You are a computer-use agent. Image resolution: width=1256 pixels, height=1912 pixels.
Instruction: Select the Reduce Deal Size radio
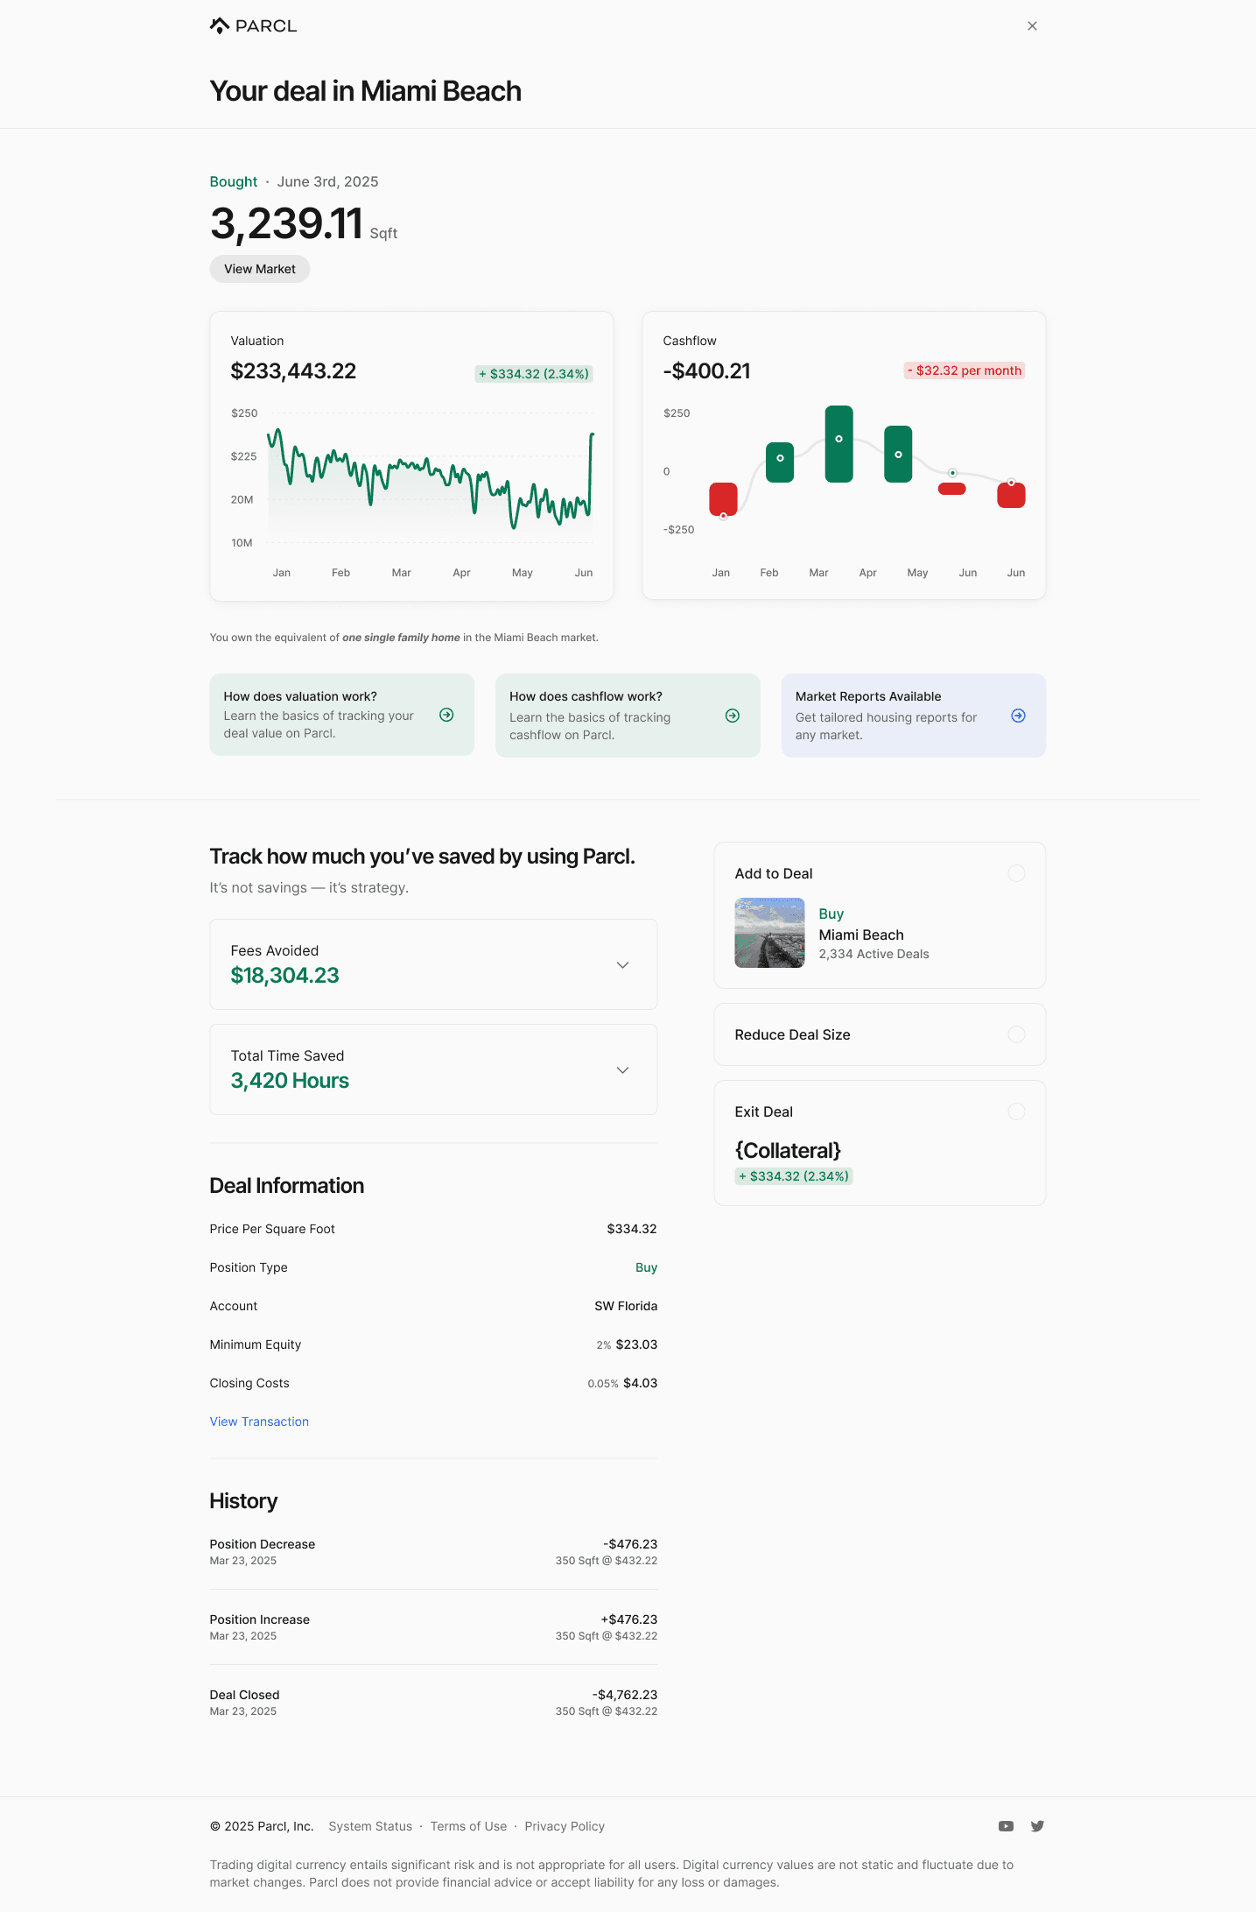point(1016,1034)
